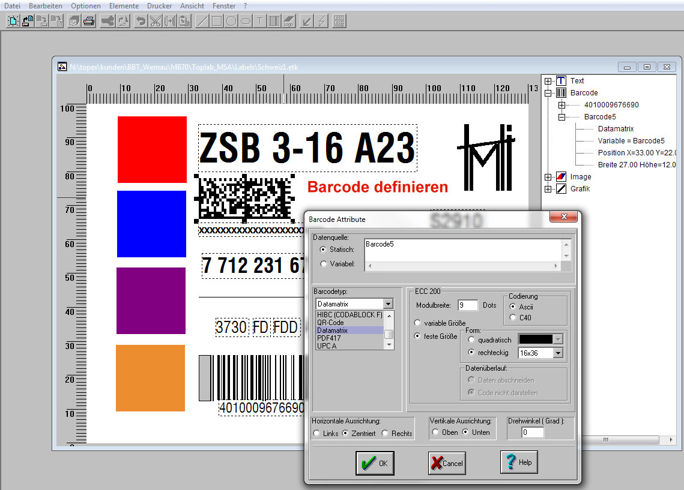
Task: Enable feste Größe
Action: click(417, 336)
